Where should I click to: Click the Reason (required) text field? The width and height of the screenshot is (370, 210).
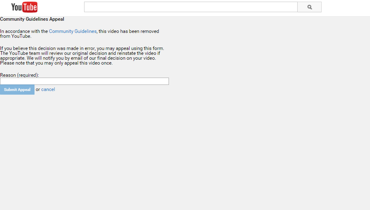(84, 81)
